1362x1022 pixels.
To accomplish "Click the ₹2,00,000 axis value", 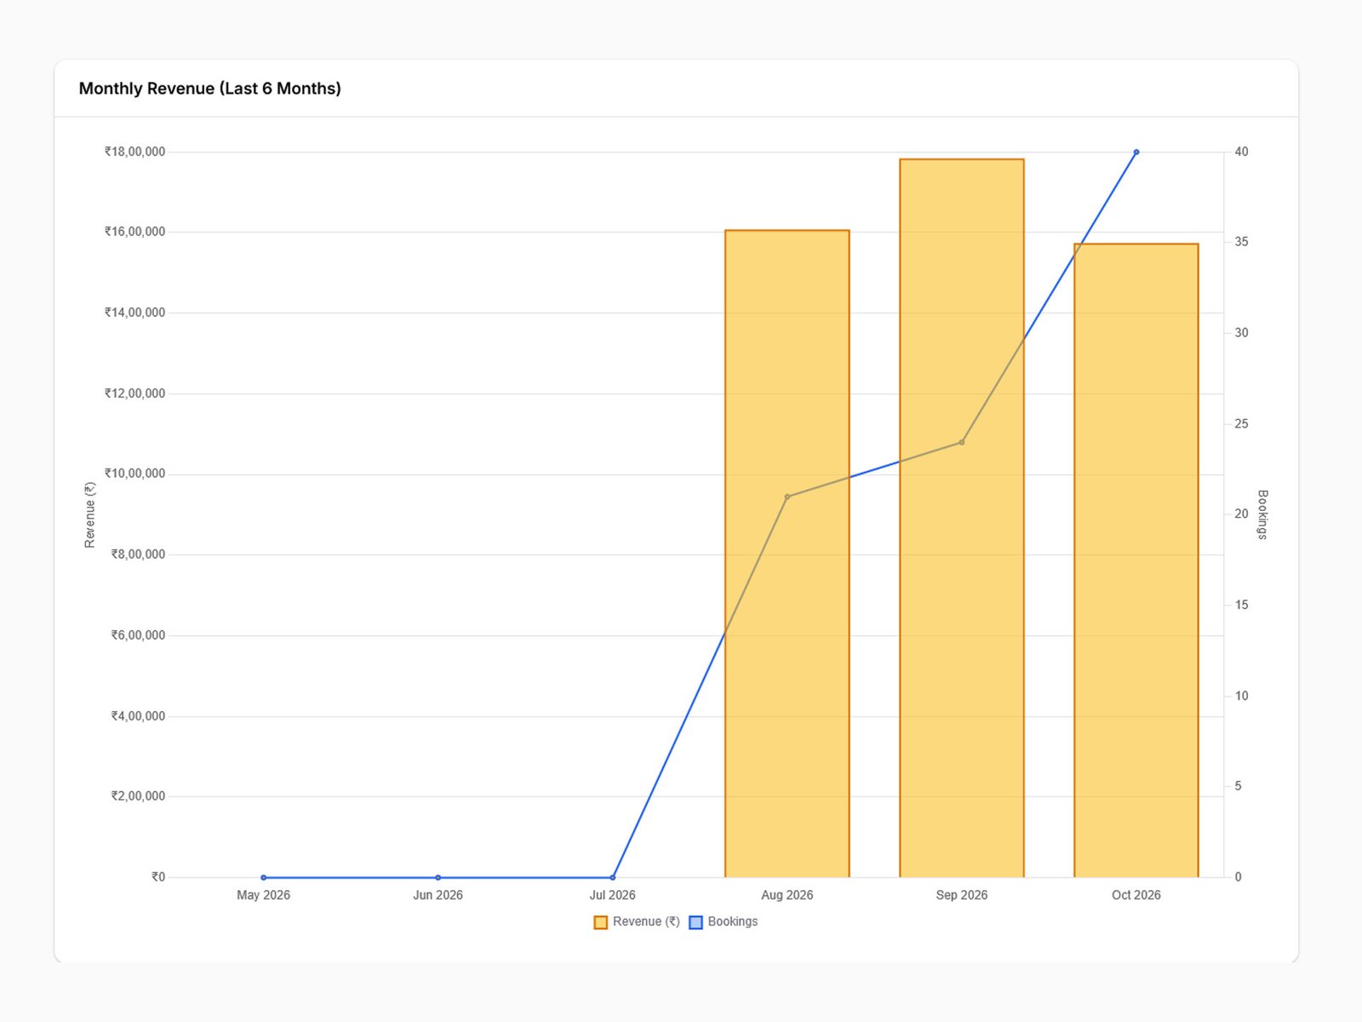I will click(138, 796).
